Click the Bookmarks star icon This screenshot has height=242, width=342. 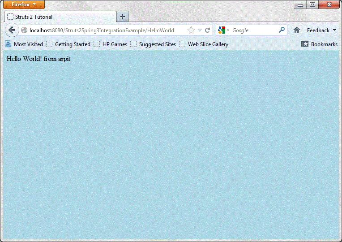pyautogui.click(x=305, y=44)
